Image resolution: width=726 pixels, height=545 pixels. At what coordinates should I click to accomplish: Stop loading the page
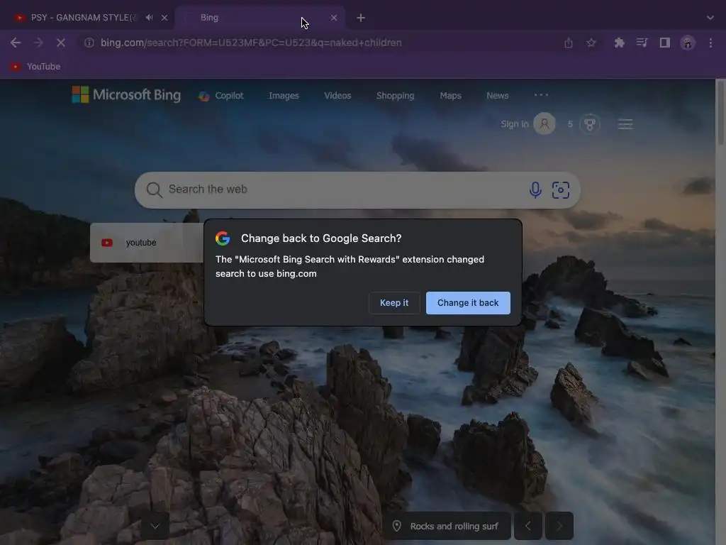pos(61,43)
